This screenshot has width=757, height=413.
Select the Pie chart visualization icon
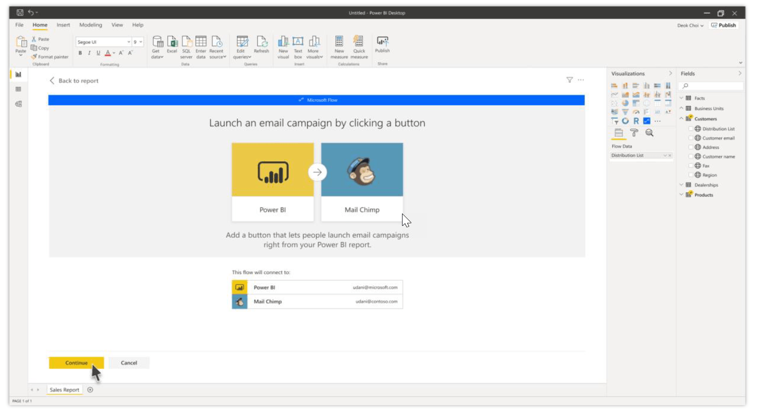pyautogui.click(x=625, y=103)
